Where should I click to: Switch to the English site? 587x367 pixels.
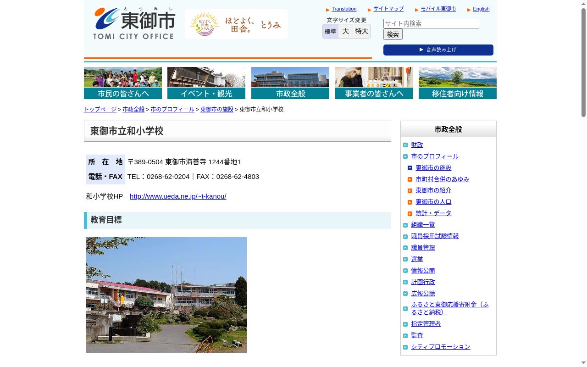[x=481, y=9]
